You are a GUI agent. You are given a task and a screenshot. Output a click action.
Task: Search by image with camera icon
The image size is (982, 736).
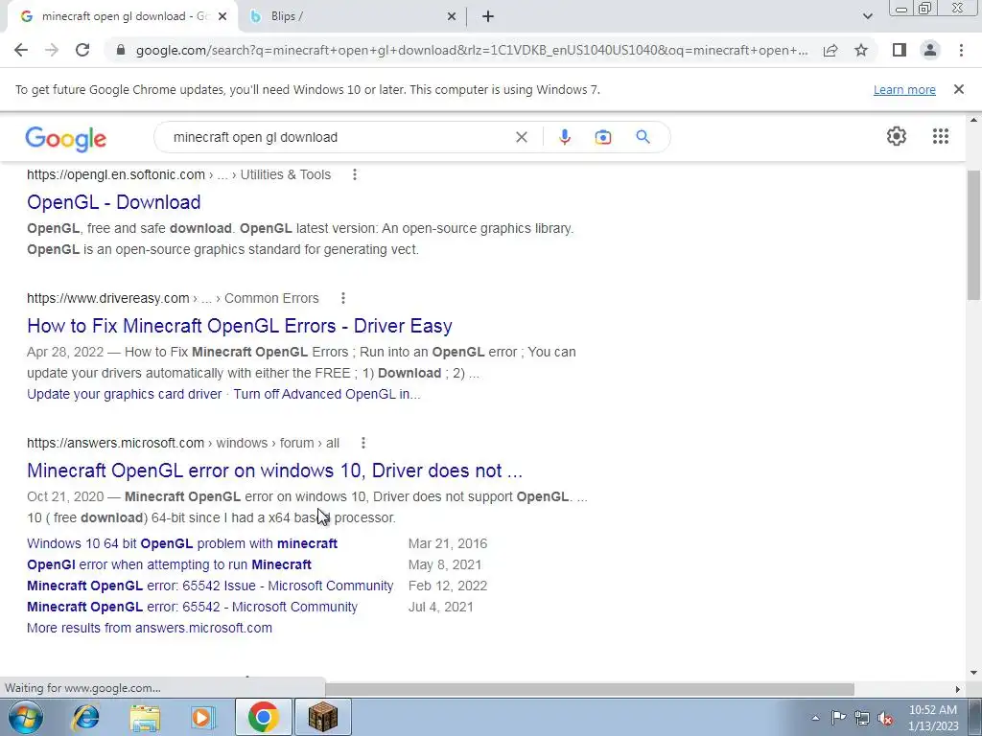tap(602, 137)
